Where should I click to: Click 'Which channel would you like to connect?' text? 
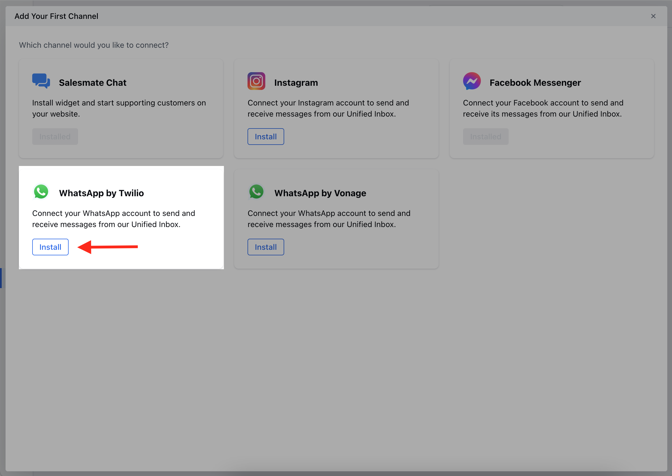(x=94, y=45)
